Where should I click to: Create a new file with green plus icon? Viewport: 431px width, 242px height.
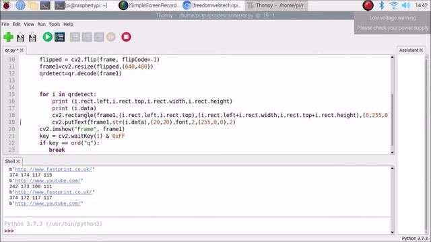pos(9,37)
